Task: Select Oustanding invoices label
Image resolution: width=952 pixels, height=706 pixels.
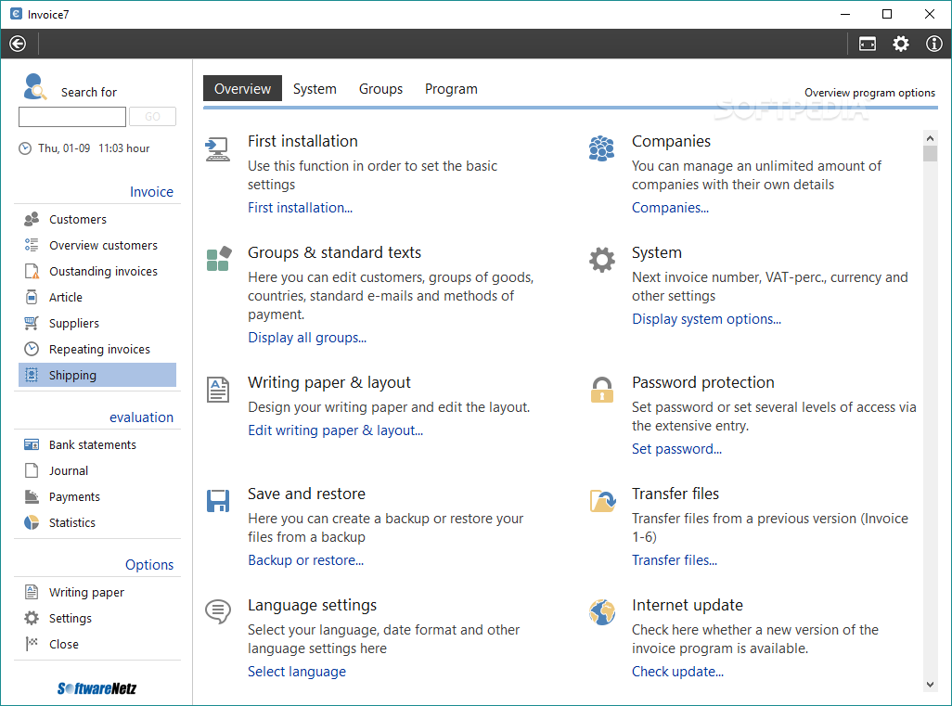Action: coord(103,271)
